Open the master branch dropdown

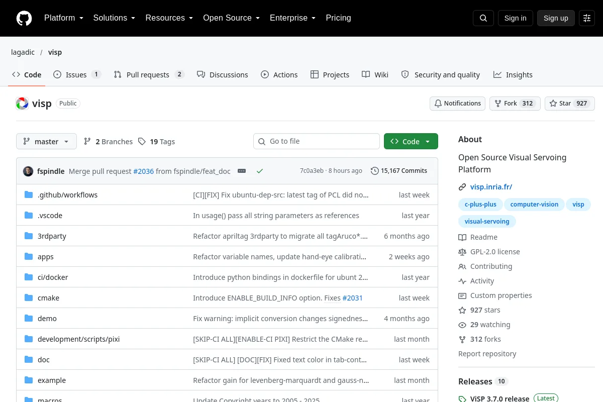(x=46, y=141)
